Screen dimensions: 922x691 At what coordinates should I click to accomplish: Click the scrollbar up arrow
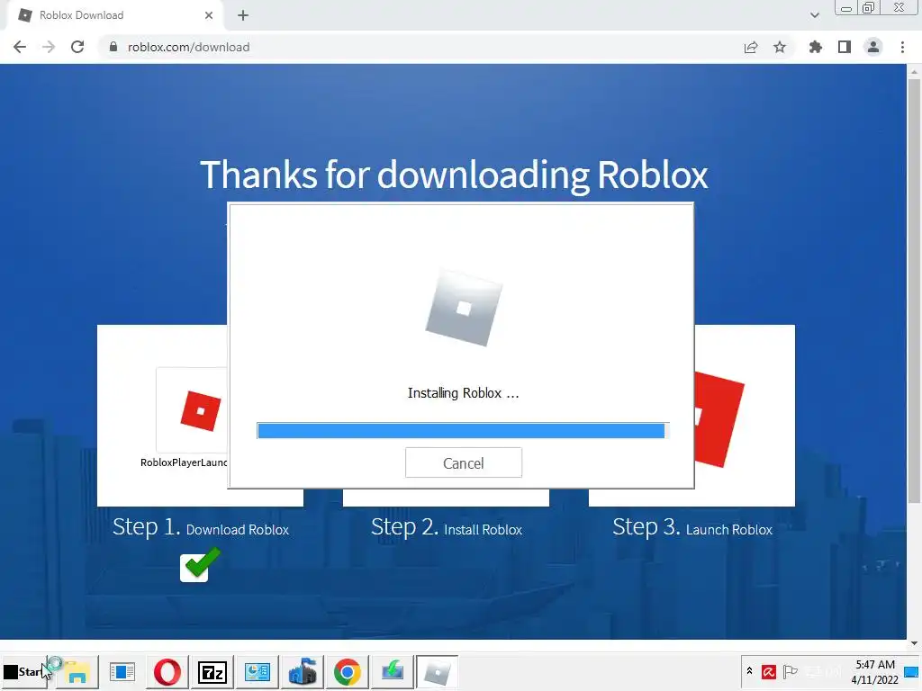pos(914,72)
